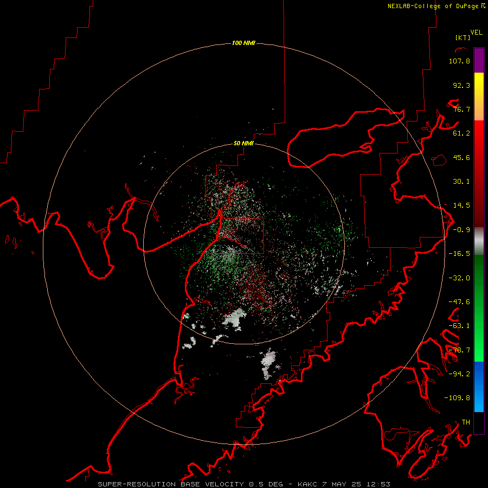The width and height of the screenshot is (488, 488).
Task: Click the 45.6 legend value
Action: [x=461, y=157]
